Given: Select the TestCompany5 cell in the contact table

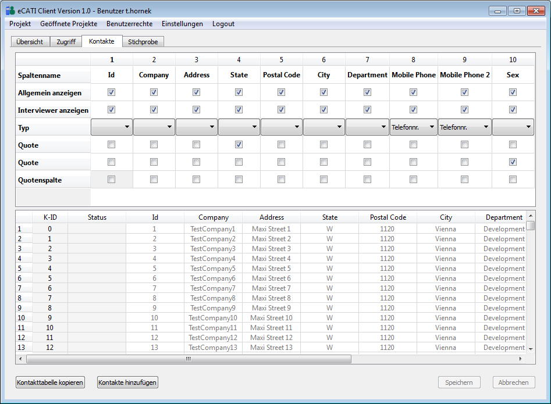Looking at the screenshot, I should coord(213,269).
